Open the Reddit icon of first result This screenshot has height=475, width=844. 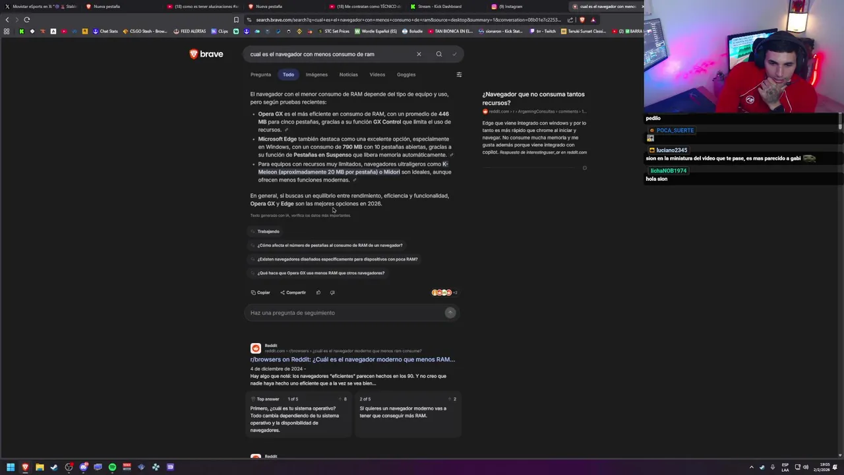255,348
